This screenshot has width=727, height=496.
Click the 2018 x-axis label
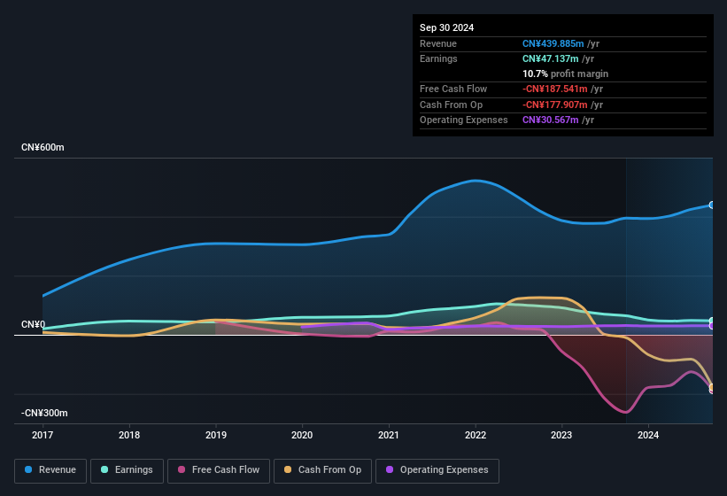(x=129, y=435)
